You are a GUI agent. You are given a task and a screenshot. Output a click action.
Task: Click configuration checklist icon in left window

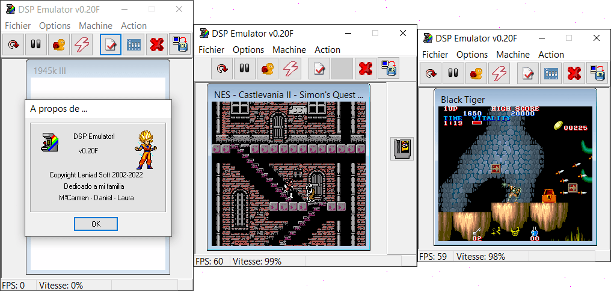pyautogui.click(x=111, y=44)
